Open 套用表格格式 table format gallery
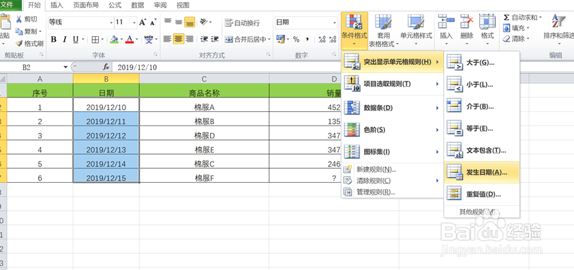The height and width of the screenshot is (270, 574). tap(383, 31)
